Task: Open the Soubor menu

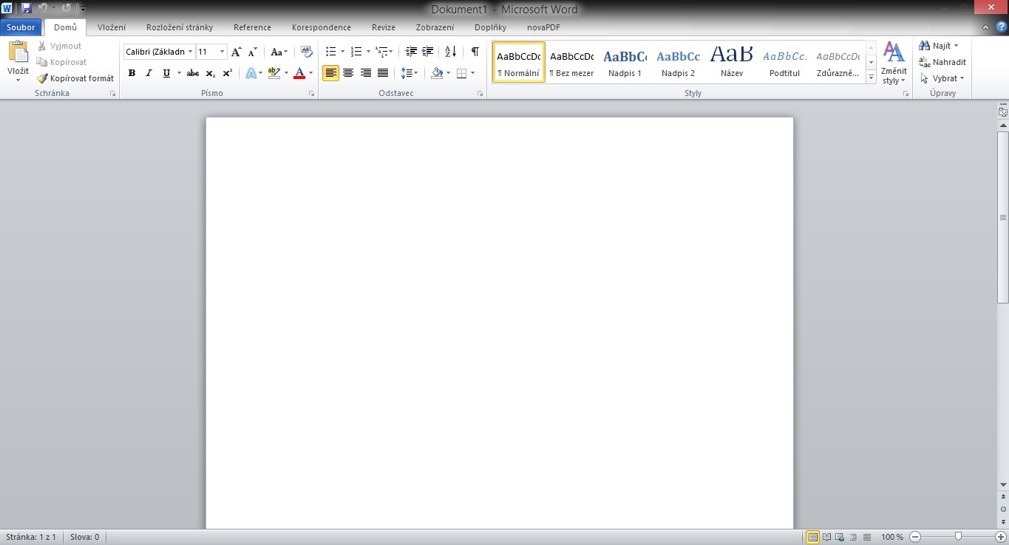Action: (x=20, y=27)
